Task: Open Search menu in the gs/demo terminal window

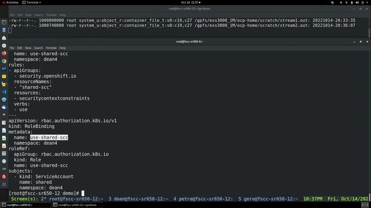Action: [x=39, y=15]
